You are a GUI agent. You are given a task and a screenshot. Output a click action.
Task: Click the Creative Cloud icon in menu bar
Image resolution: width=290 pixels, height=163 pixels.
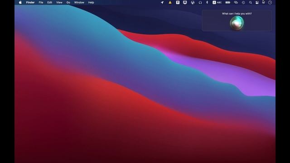(x=236, y=2)
